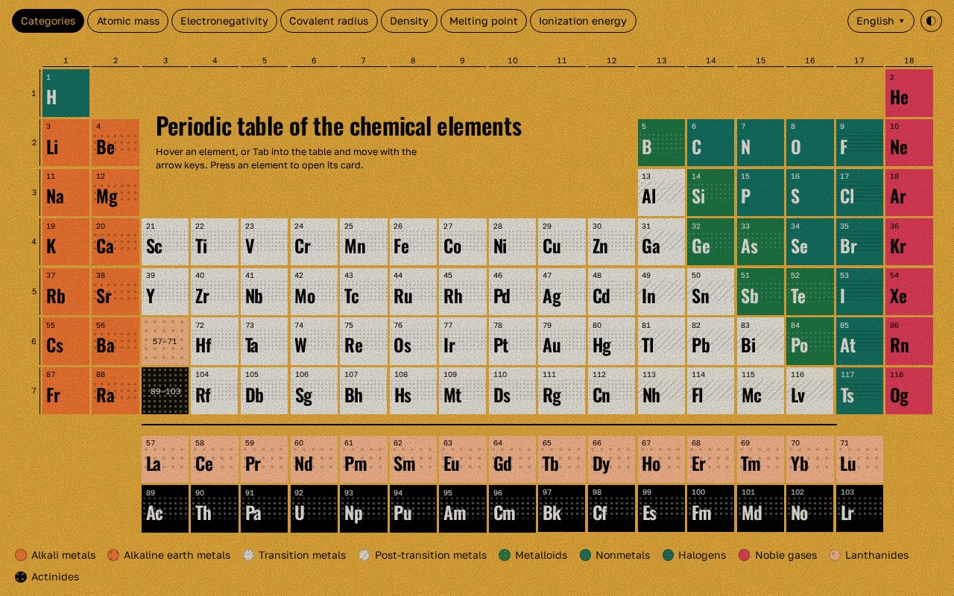Click the Iron (Fe) element tile
954x596 pixels.
[x=413, y=242]
